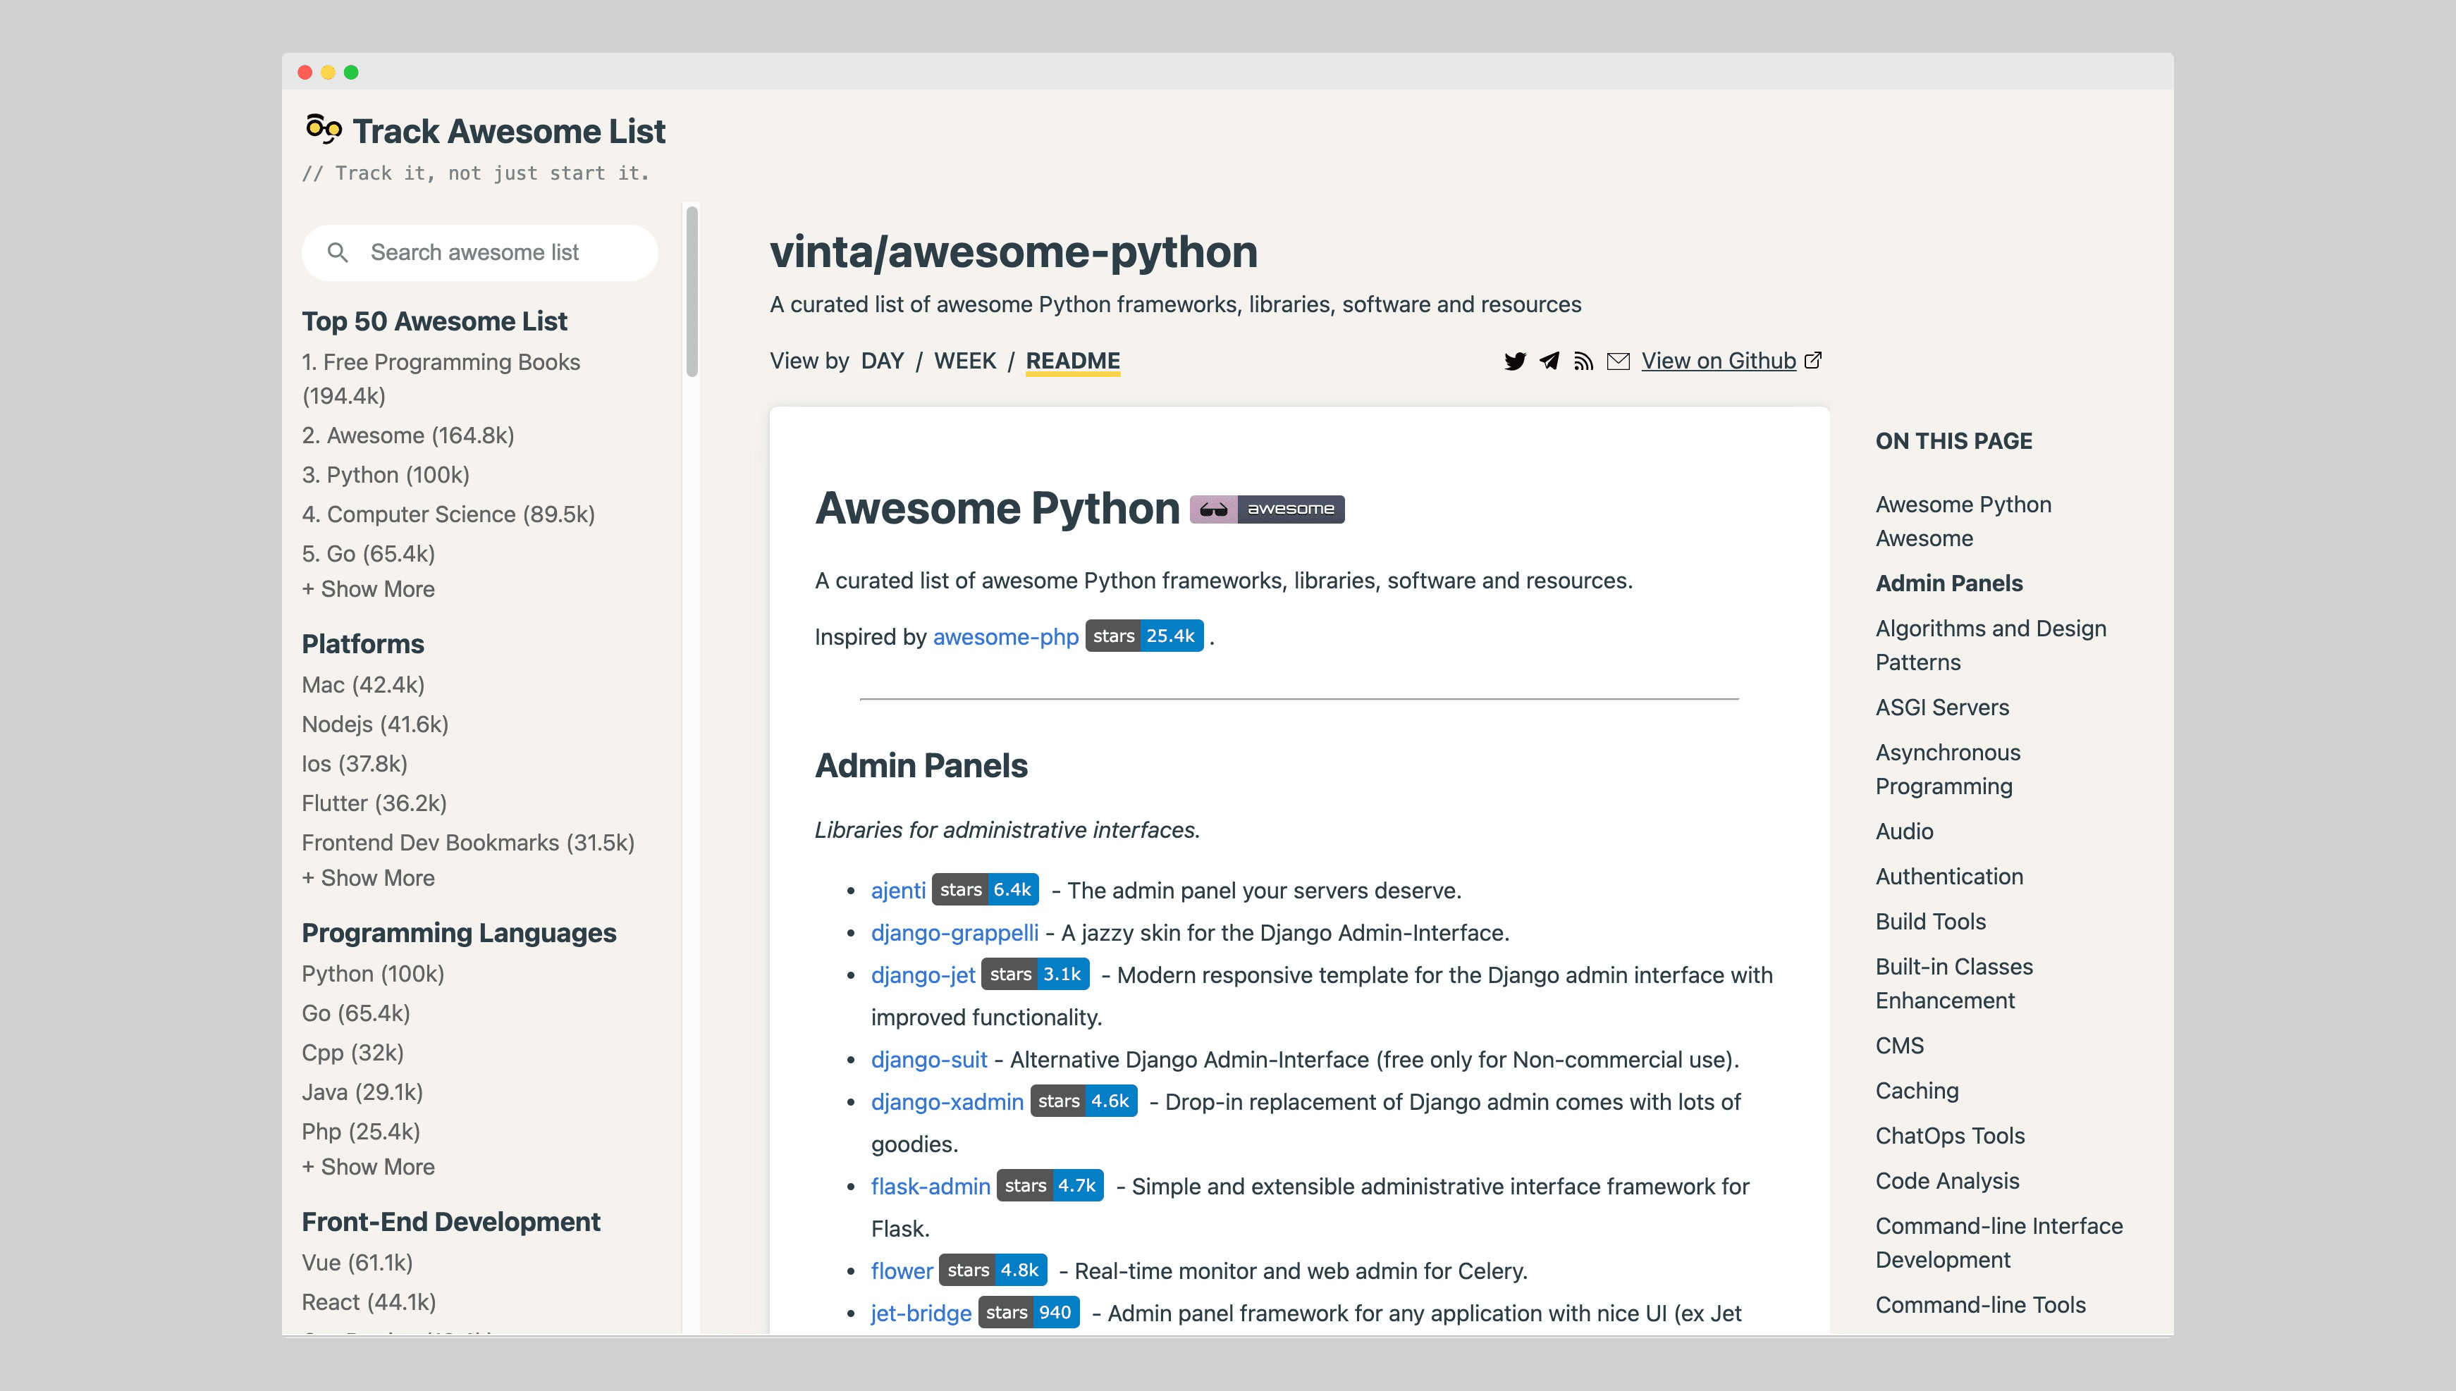2456x1391 pixels.
Task: Jump to Command-line Tools section
Action: click(1981, 1305)
